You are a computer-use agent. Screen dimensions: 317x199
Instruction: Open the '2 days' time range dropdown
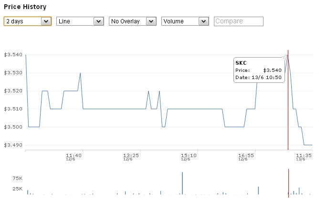pyautogui.click(x=27, y=21)
